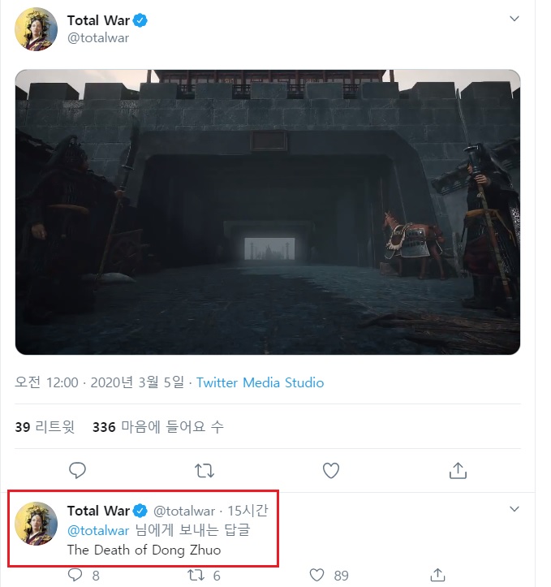
Task: Open the reply's Total War avatar
Action: click(x=37, y=524)
